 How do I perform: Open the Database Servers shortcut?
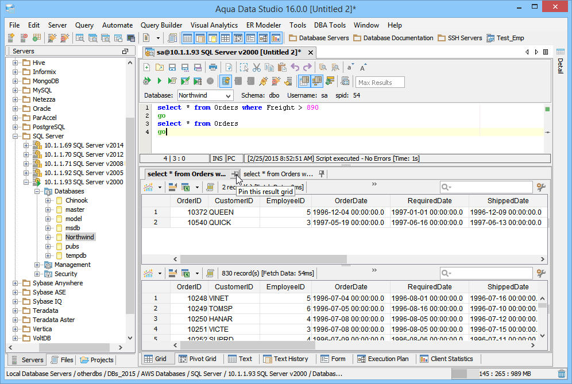point(319,38)
